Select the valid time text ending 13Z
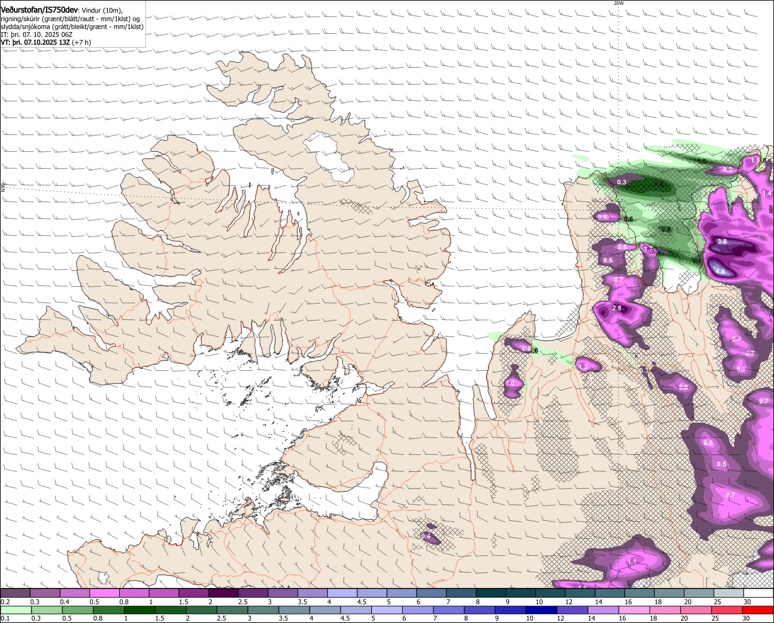774x623 pixels. (35, 42)
